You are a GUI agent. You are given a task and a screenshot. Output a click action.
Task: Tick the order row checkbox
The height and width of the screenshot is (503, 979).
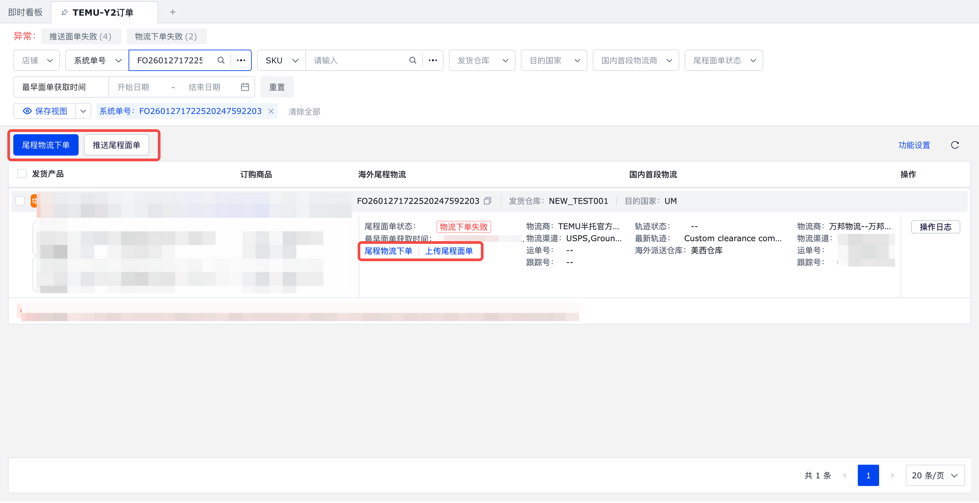pyautogui.click(x=20, y=201)
